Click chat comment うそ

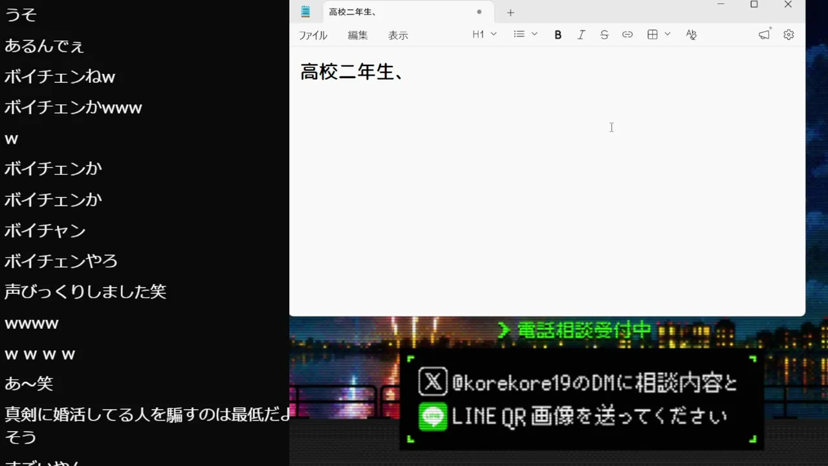tap(21, 15)
